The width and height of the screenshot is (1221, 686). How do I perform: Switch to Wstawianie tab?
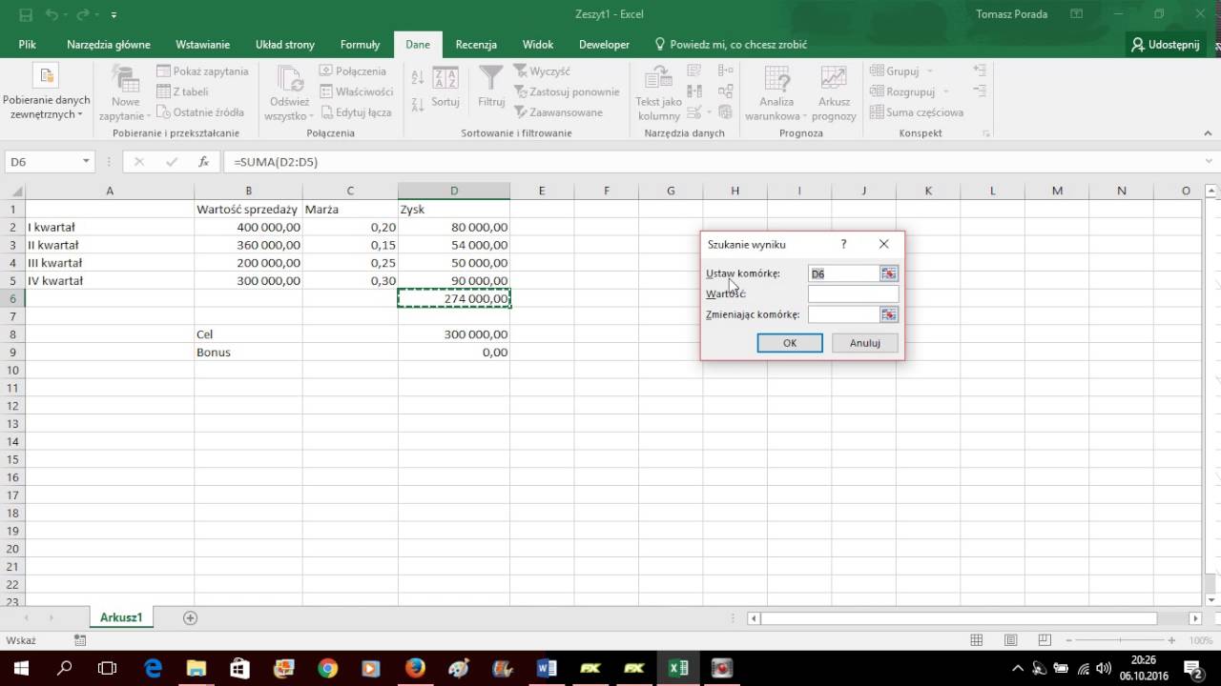click(202, 45)
